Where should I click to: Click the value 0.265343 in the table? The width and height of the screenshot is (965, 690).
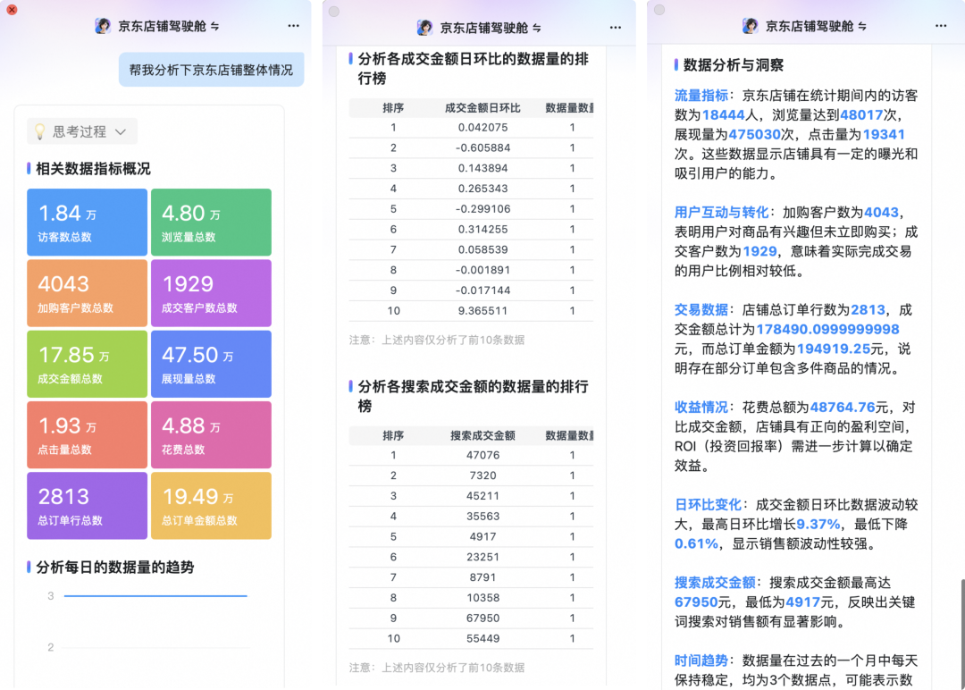pyautogui.click(x=482, y=189)
